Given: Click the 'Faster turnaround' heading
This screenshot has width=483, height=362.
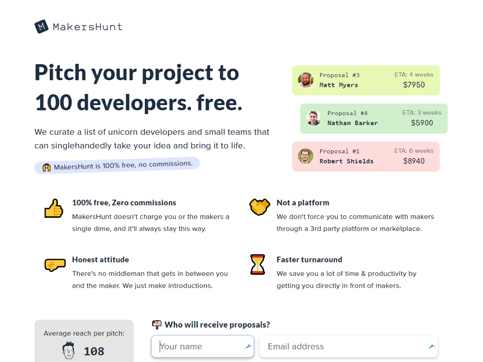Looking at the screenshot, I should tap(309, 260).
